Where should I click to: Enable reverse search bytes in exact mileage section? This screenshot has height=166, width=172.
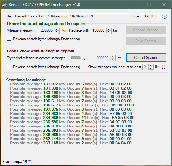tap(9, 39)
